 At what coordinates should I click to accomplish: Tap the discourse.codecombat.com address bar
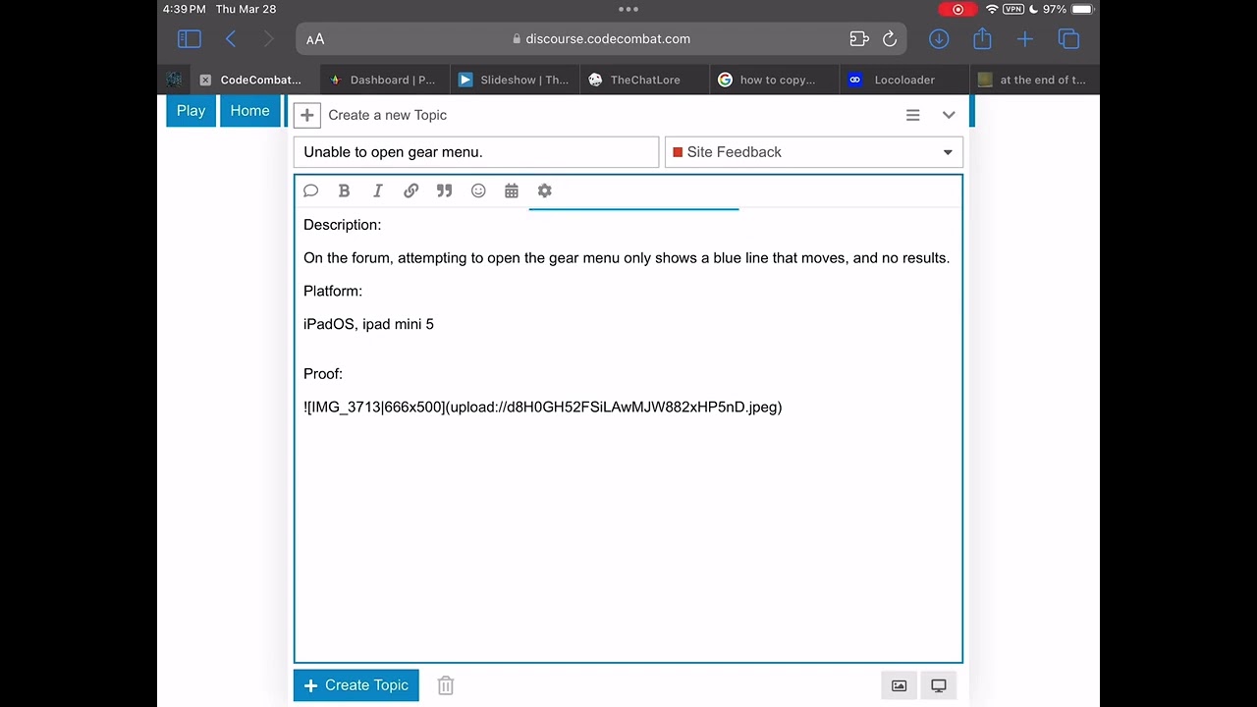click(601, 39)
